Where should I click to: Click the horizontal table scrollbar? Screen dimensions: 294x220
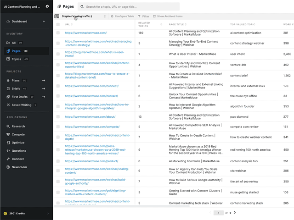(x=121, y=206)
